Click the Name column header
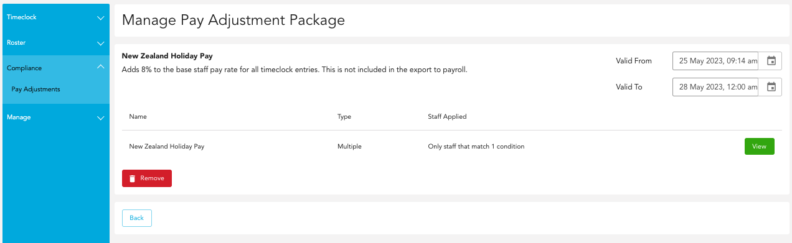This screenshot has width=792, height=243. point(138,116)
